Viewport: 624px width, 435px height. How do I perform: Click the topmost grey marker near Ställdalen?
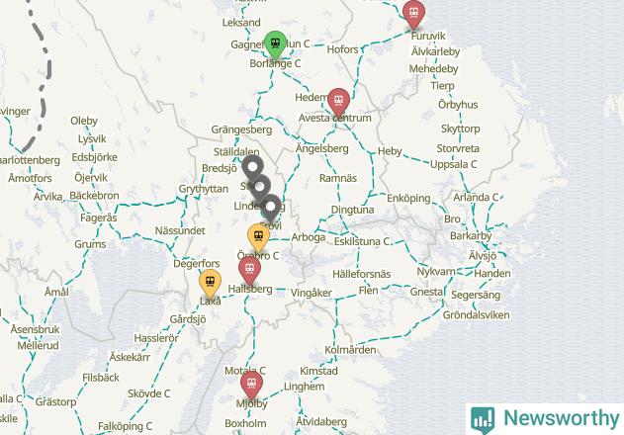253,168
